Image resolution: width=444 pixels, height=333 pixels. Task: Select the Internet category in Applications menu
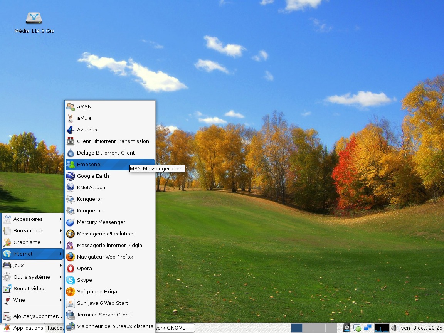click(x=32, y=254)
